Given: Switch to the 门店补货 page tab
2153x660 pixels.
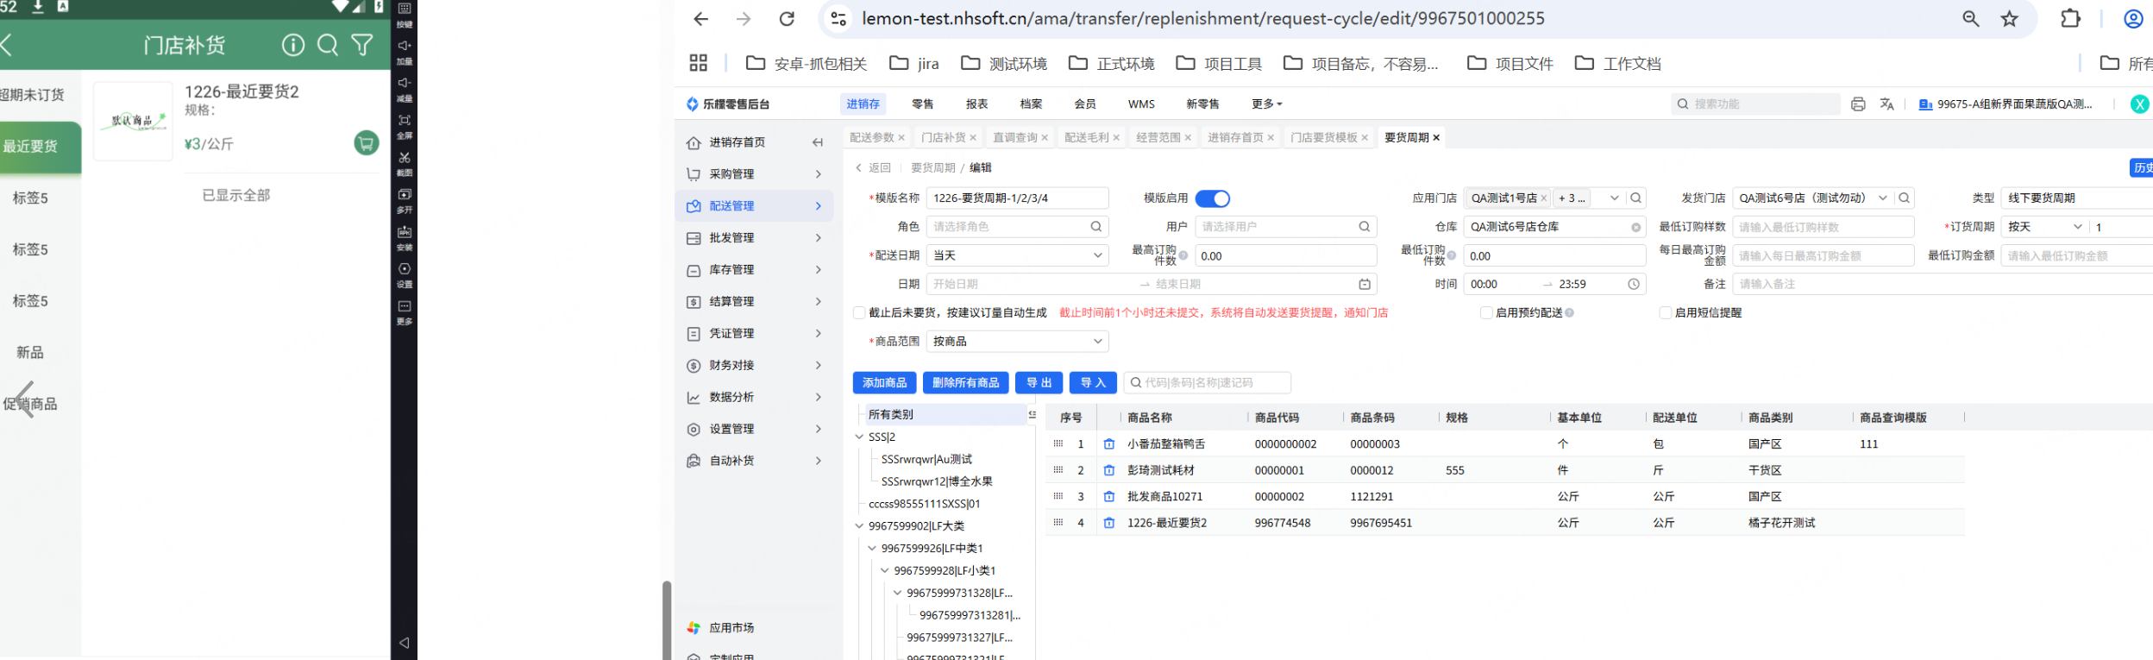Looking at the screenshot, I should (x=943, y=137).
